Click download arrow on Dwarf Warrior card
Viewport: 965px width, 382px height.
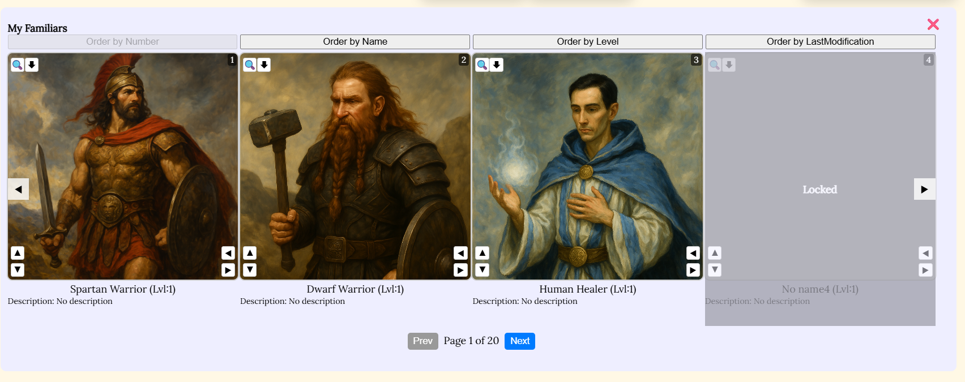264,65
